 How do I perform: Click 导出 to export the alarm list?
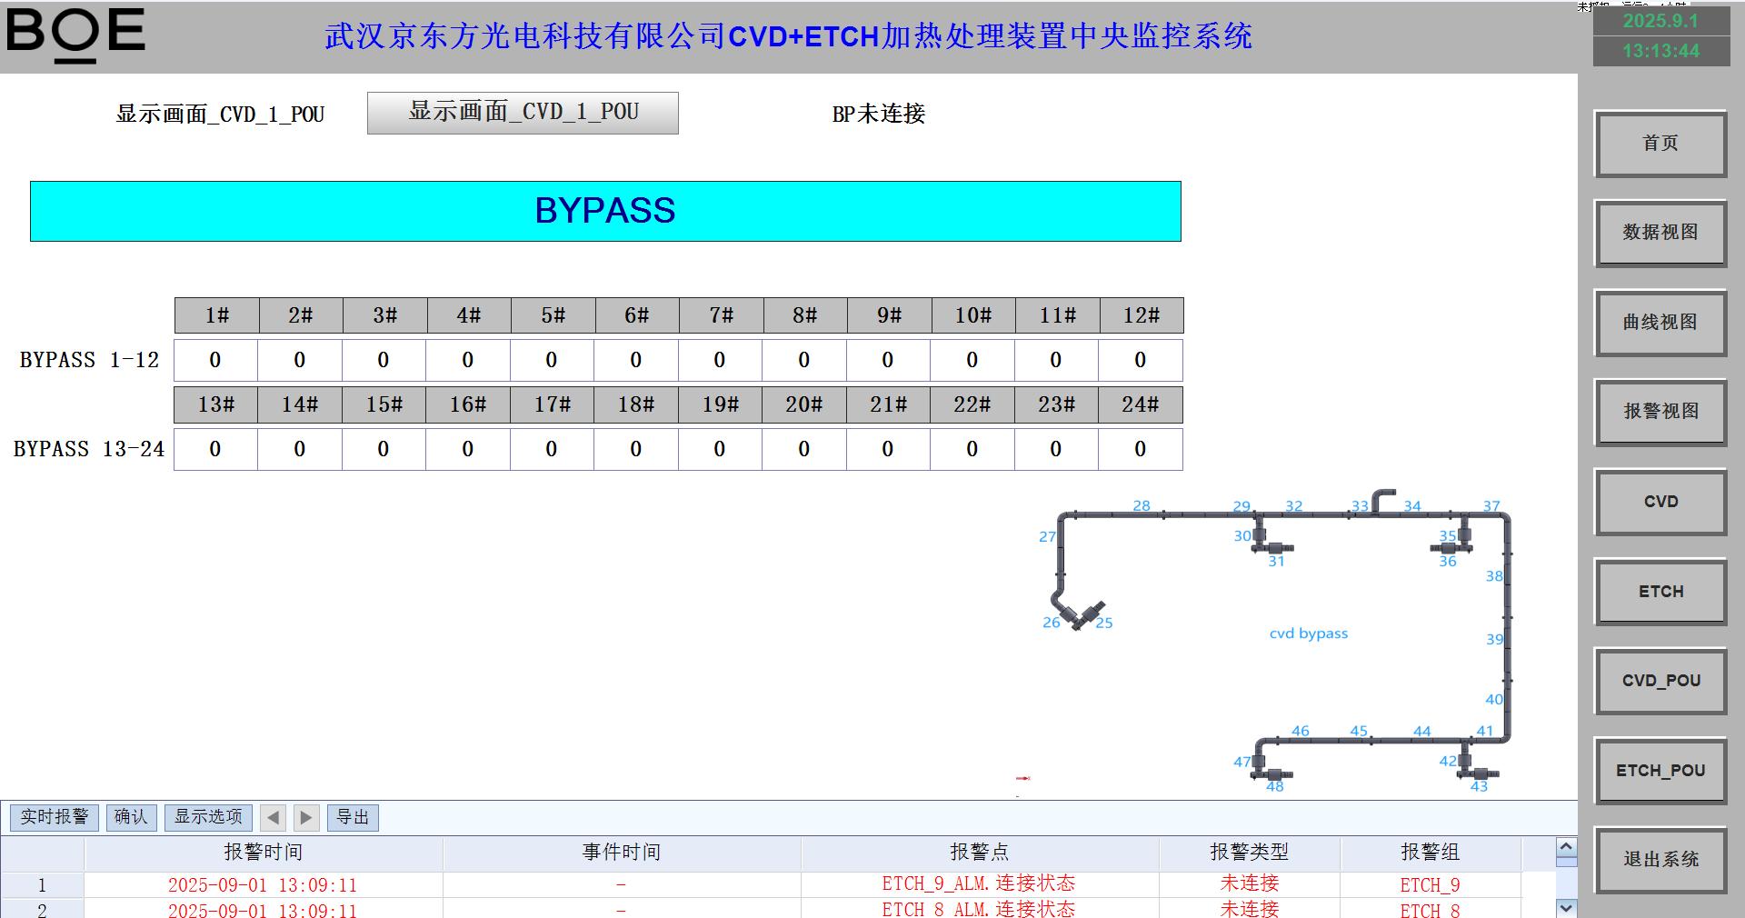click(353, 817)
